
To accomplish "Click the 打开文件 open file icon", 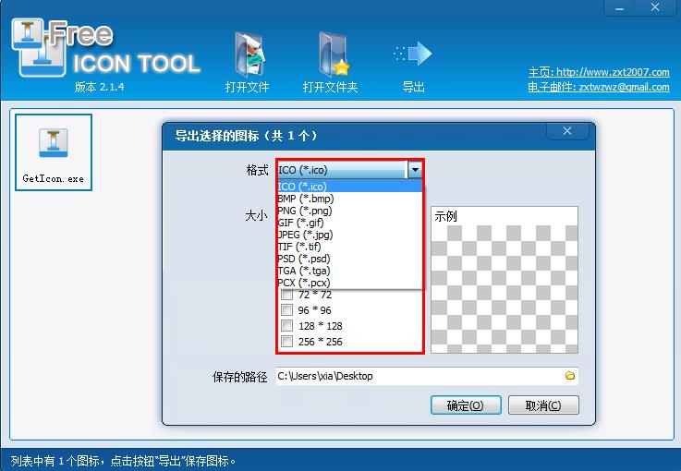I will 249,54.
